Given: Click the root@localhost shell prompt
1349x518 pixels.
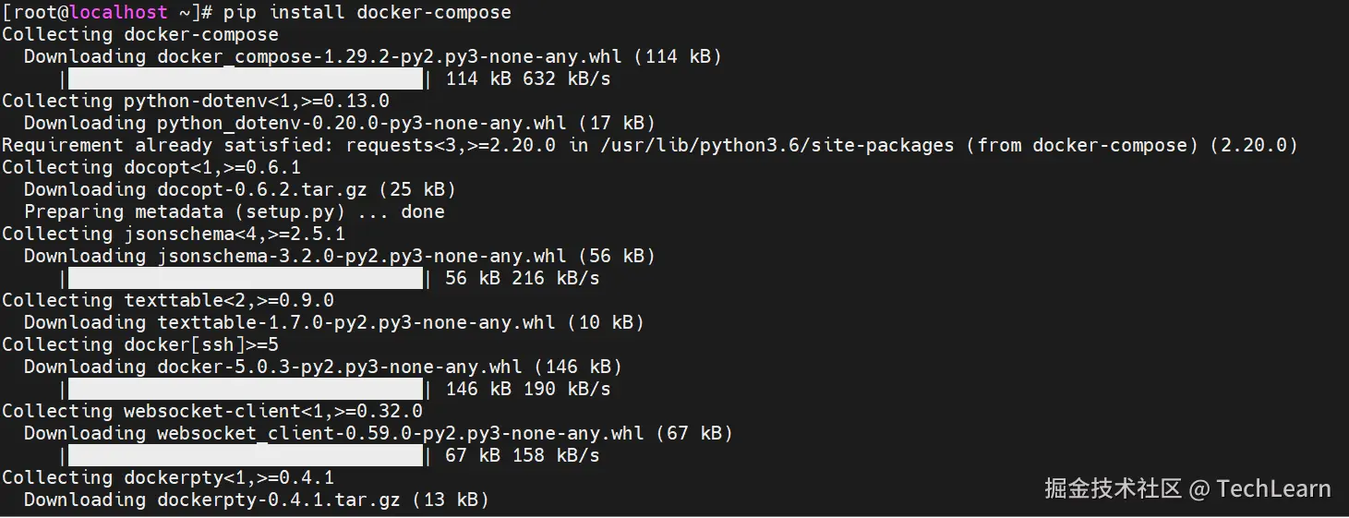Looking at the screenshot, I should (x=108, y=12).
